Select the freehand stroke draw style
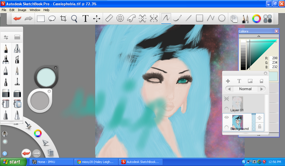 coord(166,18)
